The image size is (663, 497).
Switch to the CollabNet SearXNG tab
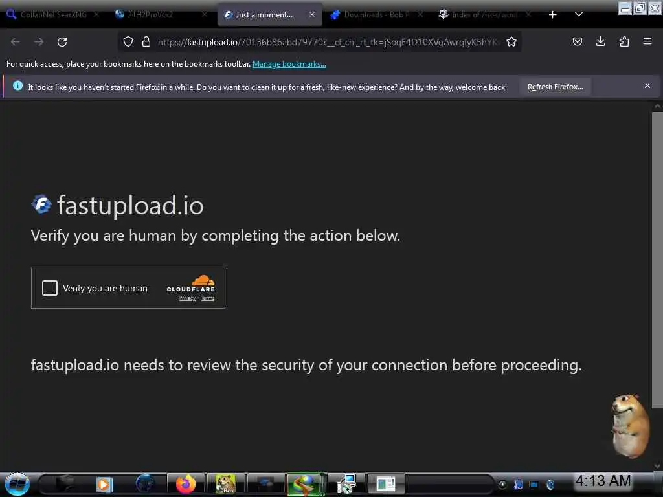click(53, 15)
